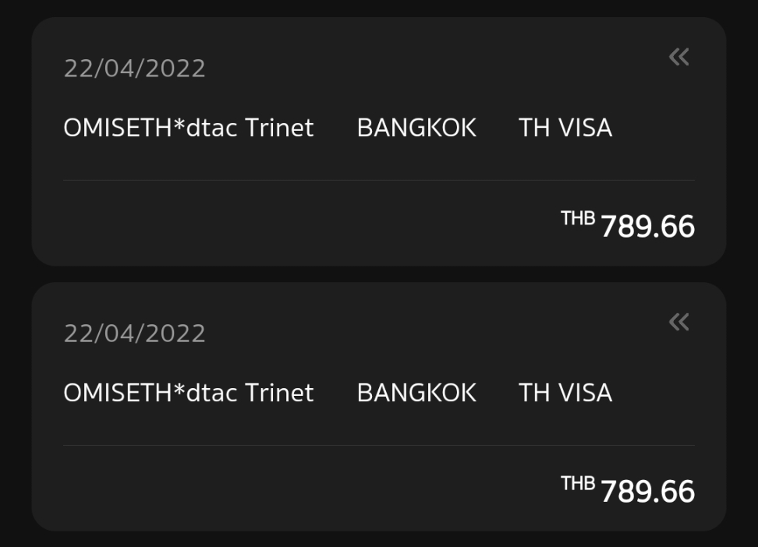
Task: Click the divider line in the bottom card
Action: click(379, 446)
